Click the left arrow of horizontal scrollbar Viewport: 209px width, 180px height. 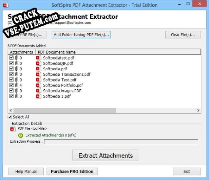point(10,111)
